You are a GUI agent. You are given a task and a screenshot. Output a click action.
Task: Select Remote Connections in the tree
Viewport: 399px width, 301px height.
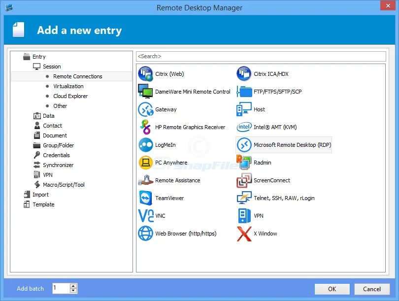[x=71, y=76]
